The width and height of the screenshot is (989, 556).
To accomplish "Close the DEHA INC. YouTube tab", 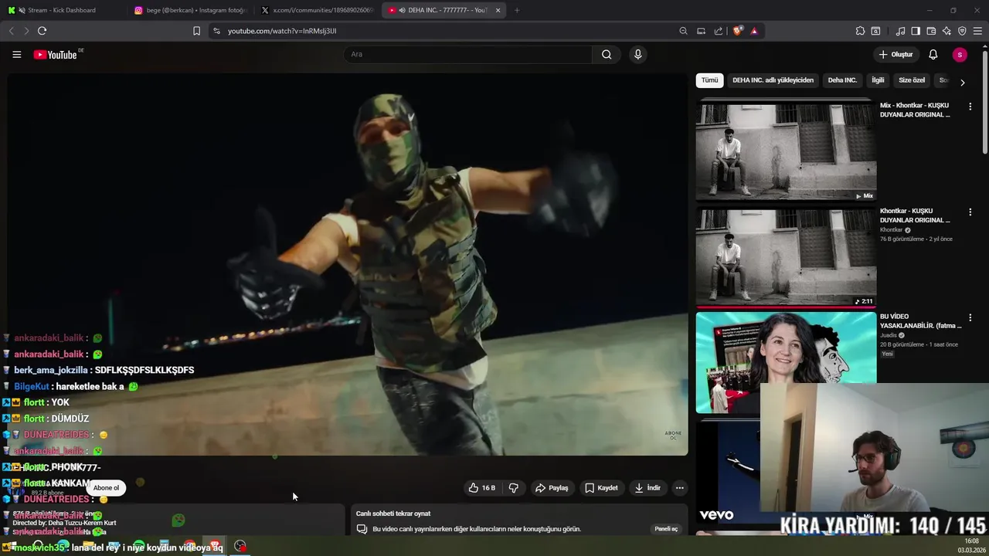I will click(498, 10).
